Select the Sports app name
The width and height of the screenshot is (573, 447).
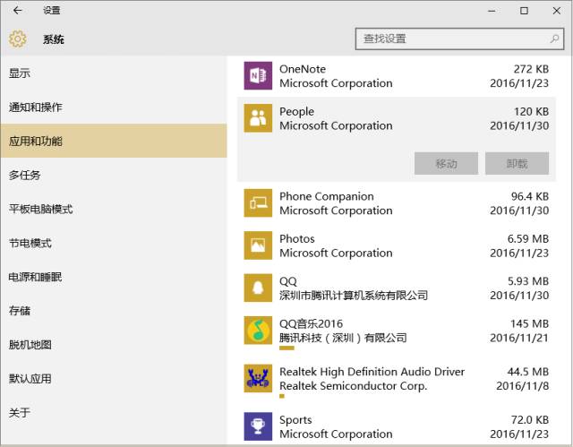click(295, 420)
